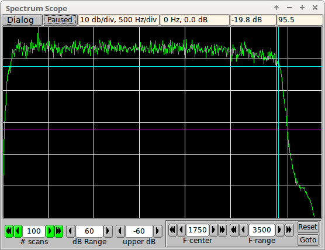Fast-increase F-center with double right arrow
The image size is (325, 250).
[222, 230]
